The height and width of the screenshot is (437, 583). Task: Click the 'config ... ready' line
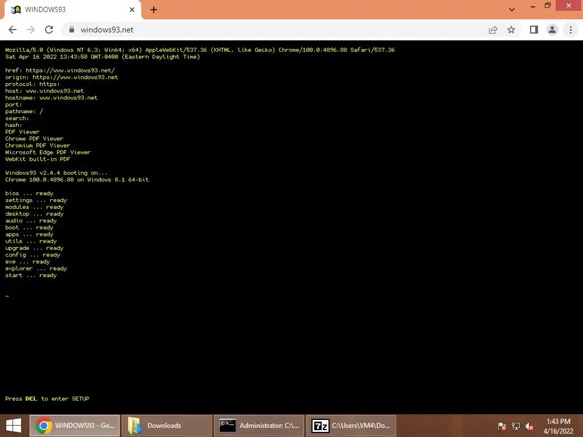pyautogui.click(x=32, y=255)
